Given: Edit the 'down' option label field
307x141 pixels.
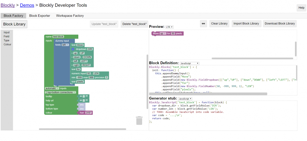Looking at the screenshot, I should (x=77, y=57).
